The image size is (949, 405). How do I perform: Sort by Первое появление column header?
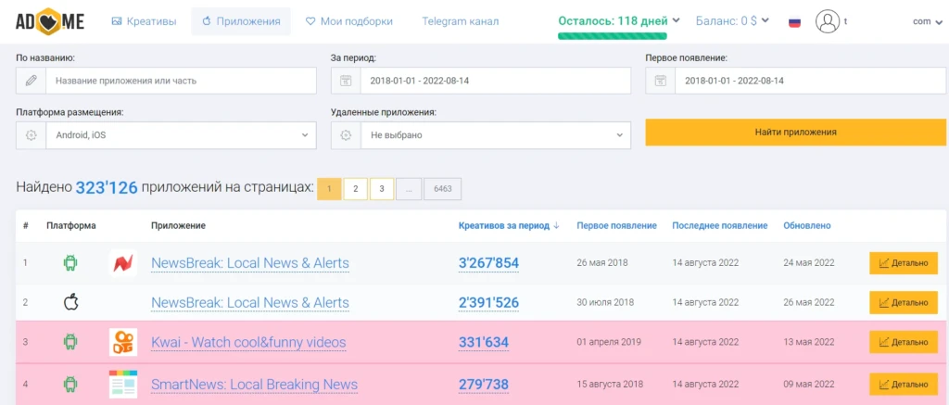[x=616, y=226]
